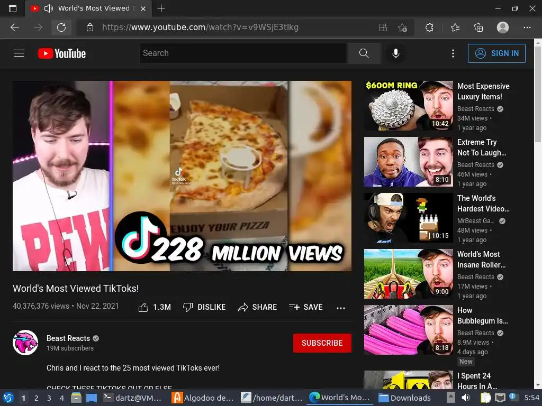Click the 5:54 taskbar clock
542x406 pixels.
(x=531, y=398)
